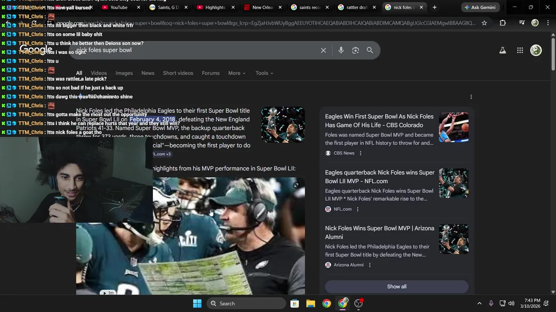Click the Windows taskbar Search box

247,303
